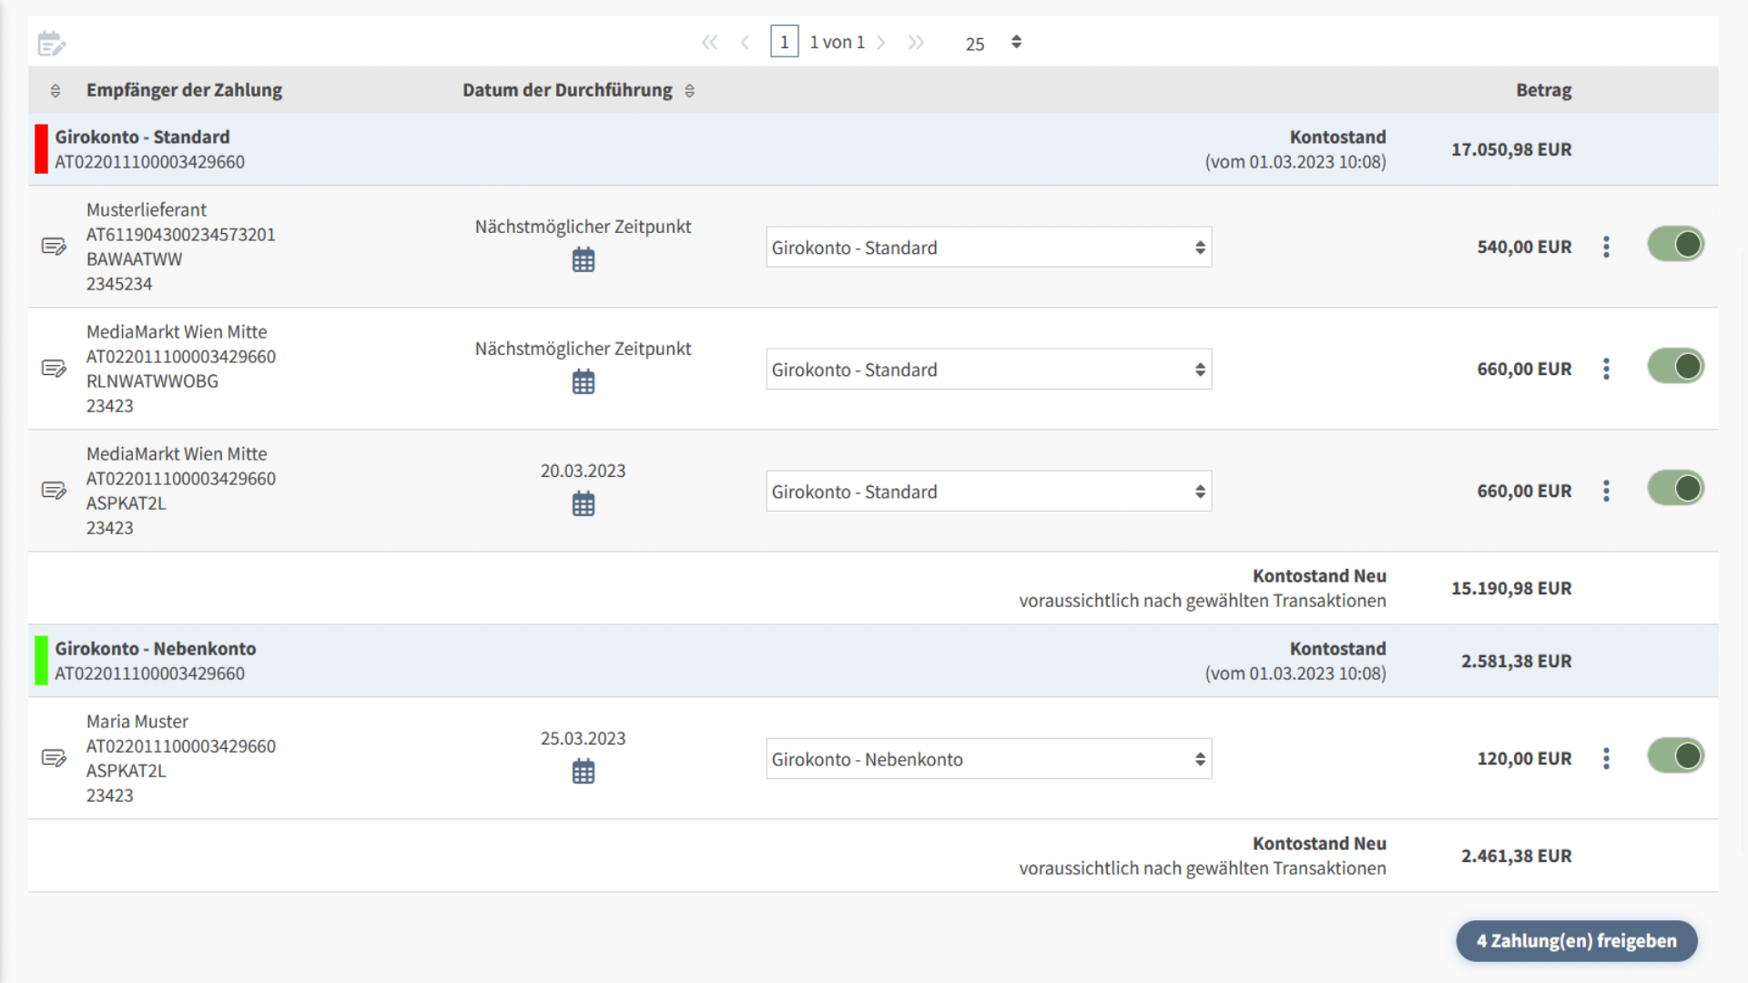1748x983 pixels.
Task: Click the 4 Zahlung(en) freigeben button
Action: pyautogui.click(x=1576, y=941)
